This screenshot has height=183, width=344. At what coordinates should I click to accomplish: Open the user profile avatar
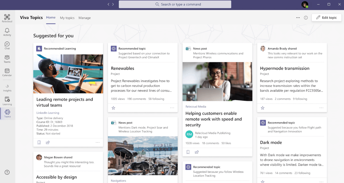point(305,4)
